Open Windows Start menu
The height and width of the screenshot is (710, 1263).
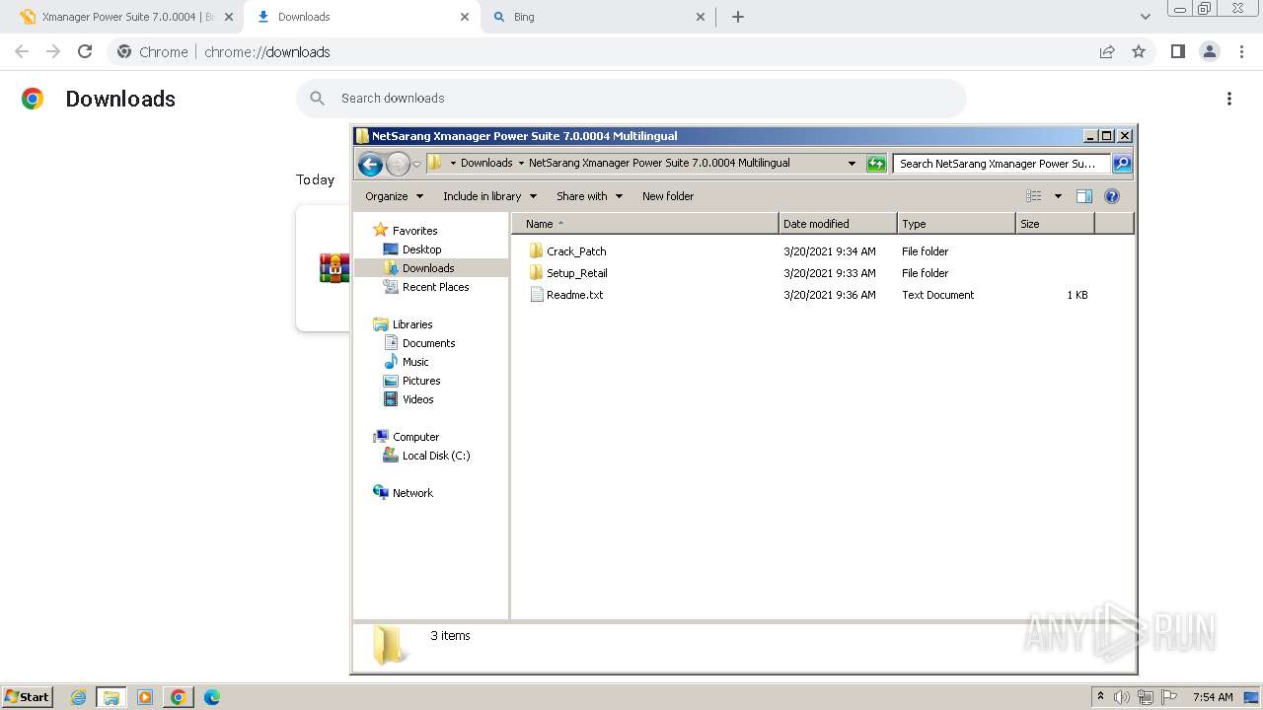[28, 697]
